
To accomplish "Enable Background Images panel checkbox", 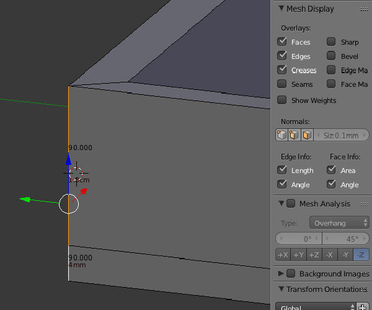I will pos(291,273).
